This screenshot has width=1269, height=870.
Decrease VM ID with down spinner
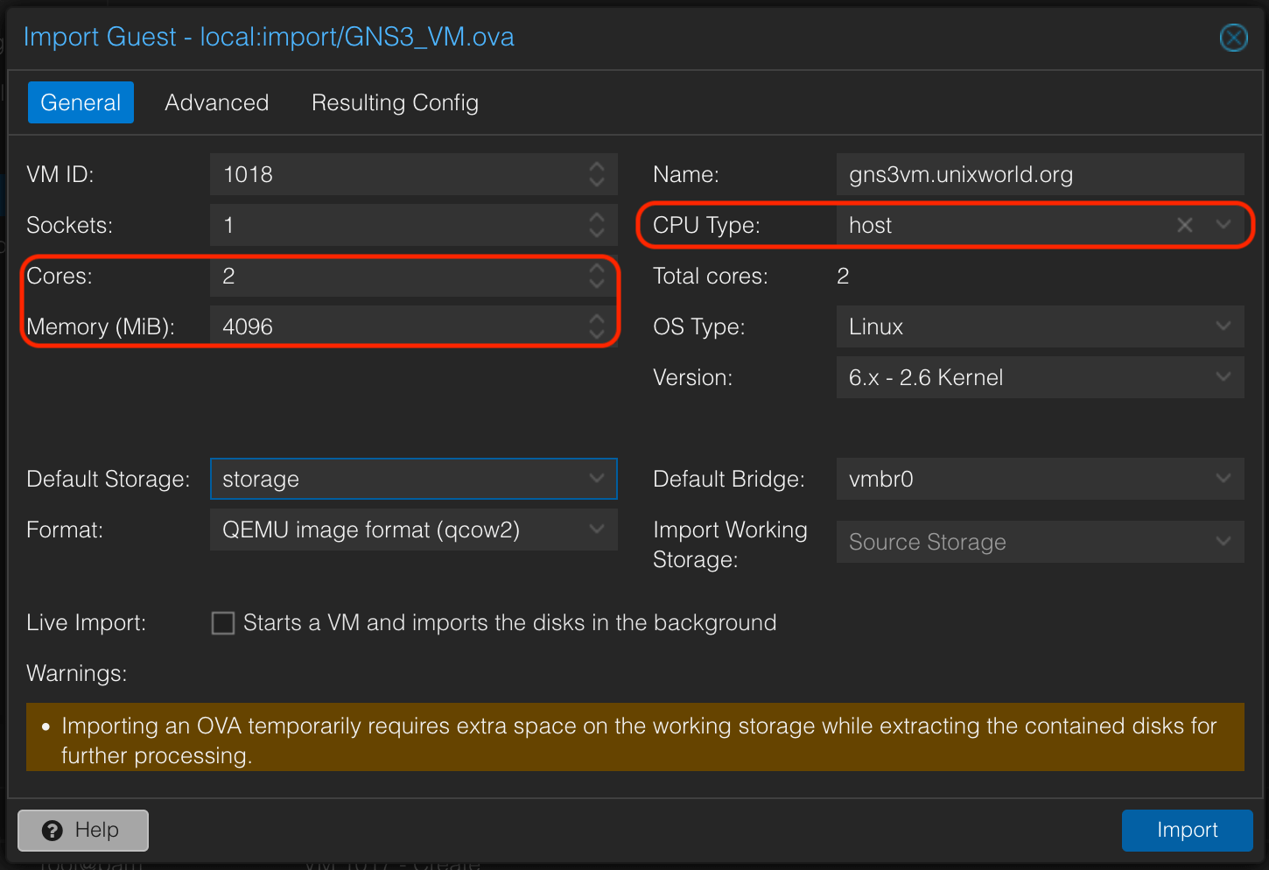(597, 183)
